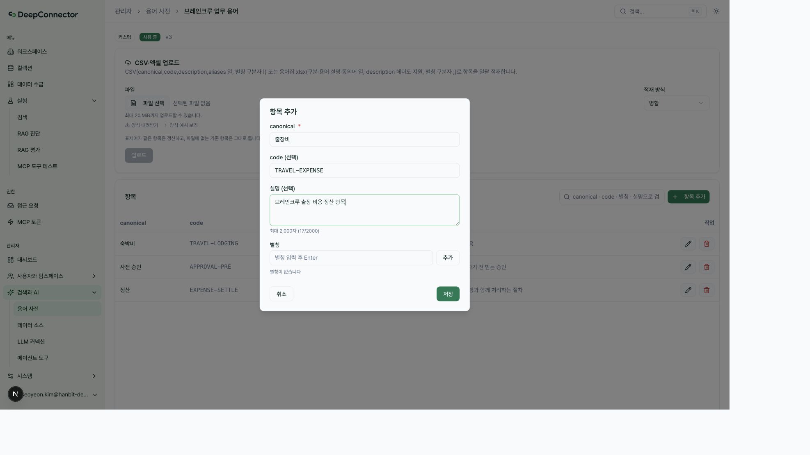Viewport: 810px width, 455px height.
Task: Open 컬렉션 in the sidebar
Action: [53, 68]
